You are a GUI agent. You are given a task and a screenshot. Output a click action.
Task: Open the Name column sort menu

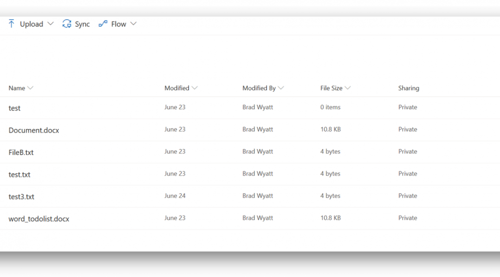coord(21,88)
